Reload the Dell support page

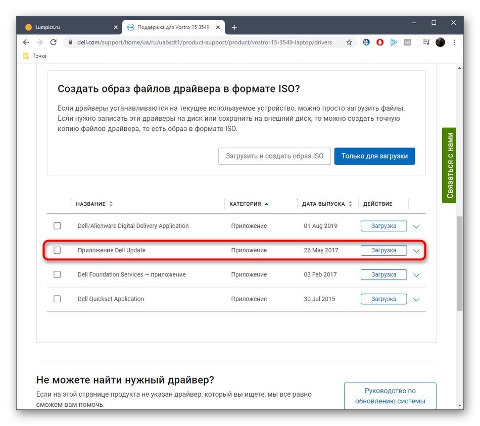click(54, 42)
